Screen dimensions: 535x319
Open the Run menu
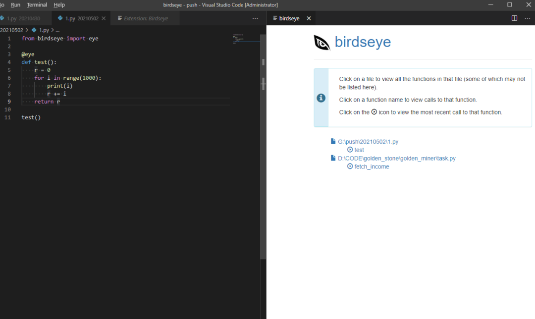16,5
